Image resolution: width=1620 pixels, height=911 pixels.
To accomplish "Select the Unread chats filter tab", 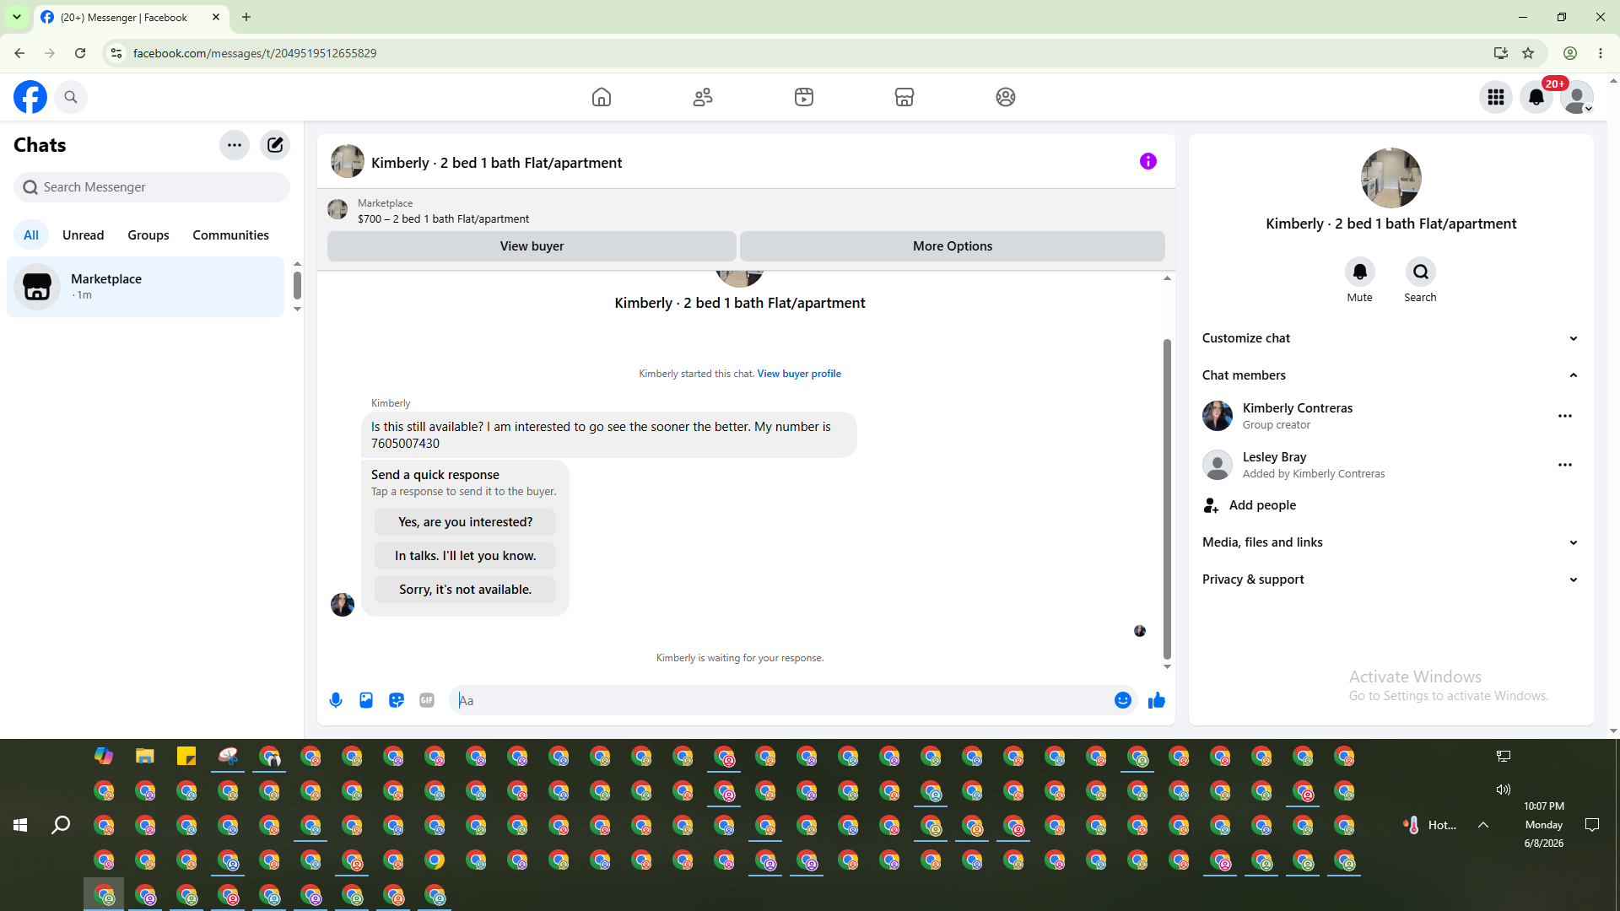I will coord(83,235).
